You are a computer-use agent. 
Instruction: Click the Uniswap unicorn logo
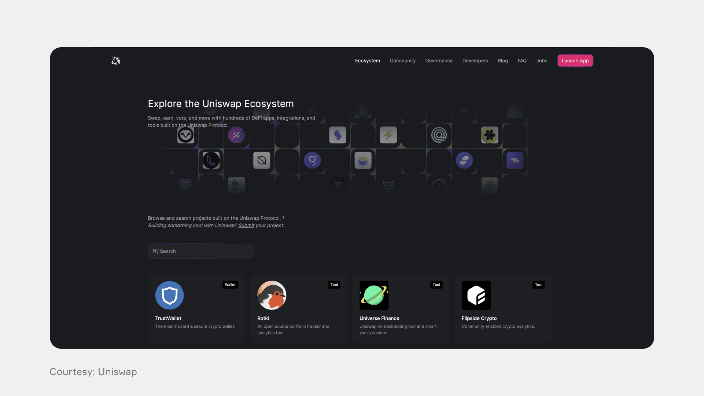[x=116, y=61]
